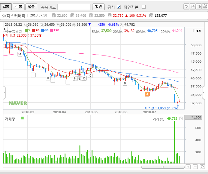This screenshot has width=208, height=174.
Task: Click the green 거래량 volume swatch
Action: coord(22,118)
